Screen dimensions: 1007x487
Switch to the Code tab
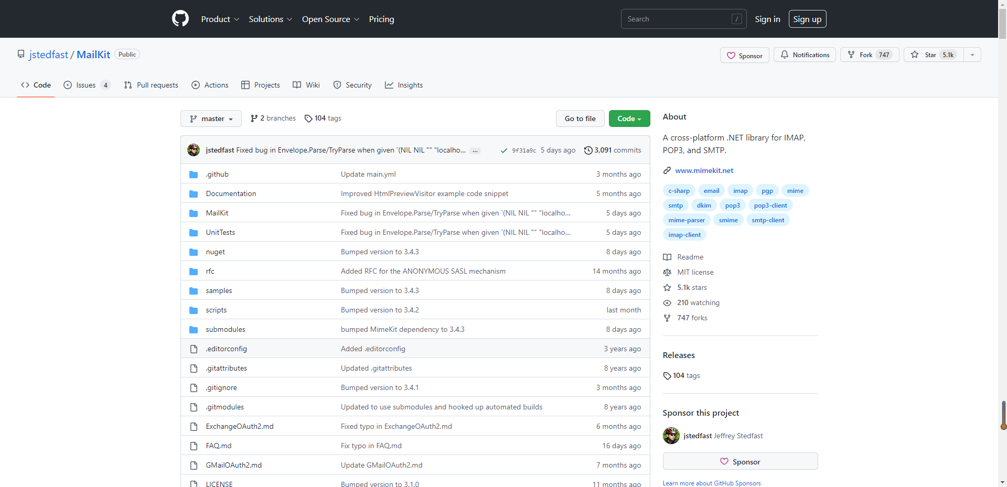coord(36,85)
